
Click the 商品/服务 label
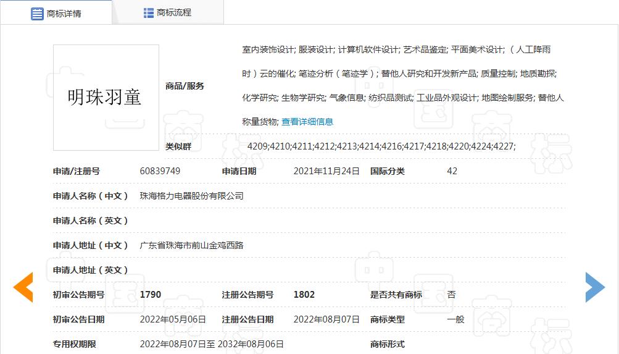click(185, 86)
